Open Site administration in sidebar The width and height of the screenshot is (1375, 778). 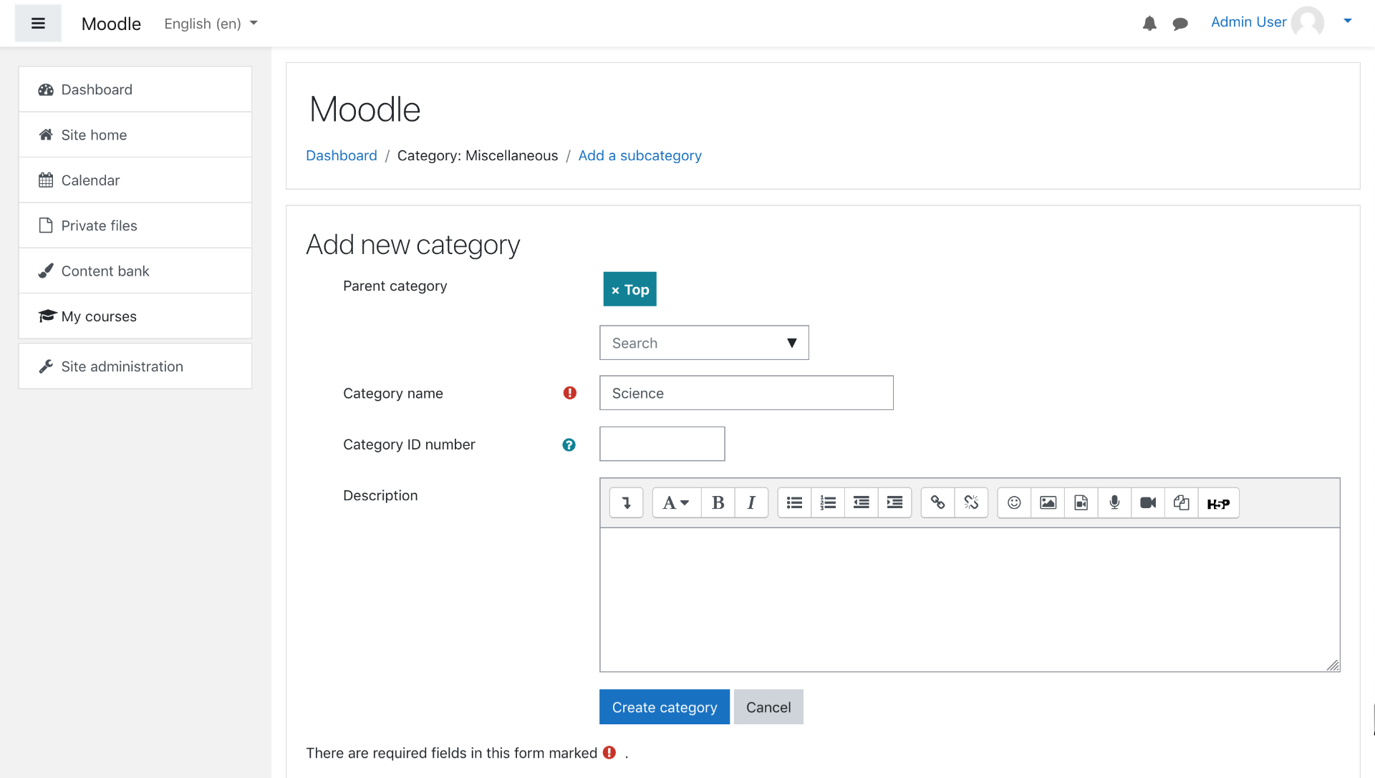click(x=122, y=366)
